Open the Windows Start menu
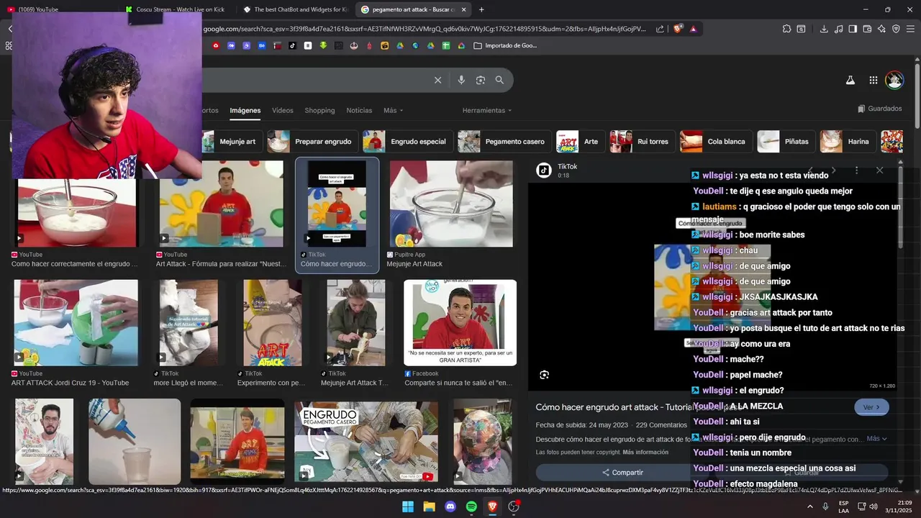Viewport: 921px width, 518px height. click(408, 506)
